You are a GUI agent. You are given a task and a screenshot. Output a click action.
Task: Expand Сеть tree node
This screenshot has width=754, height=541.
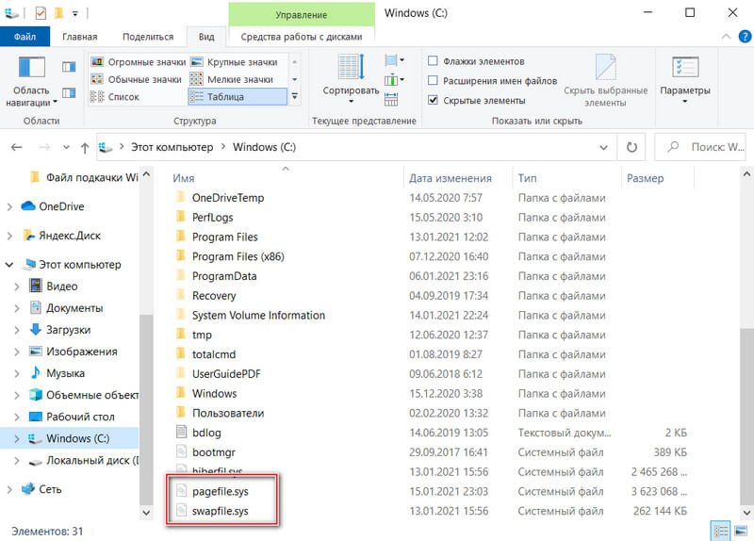tap(9, 489)
